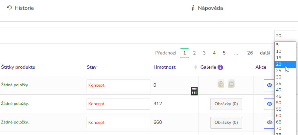Viewport: 298px width, 135px height.
Task: Open the Historie undo icon
Action: (9, 8)
